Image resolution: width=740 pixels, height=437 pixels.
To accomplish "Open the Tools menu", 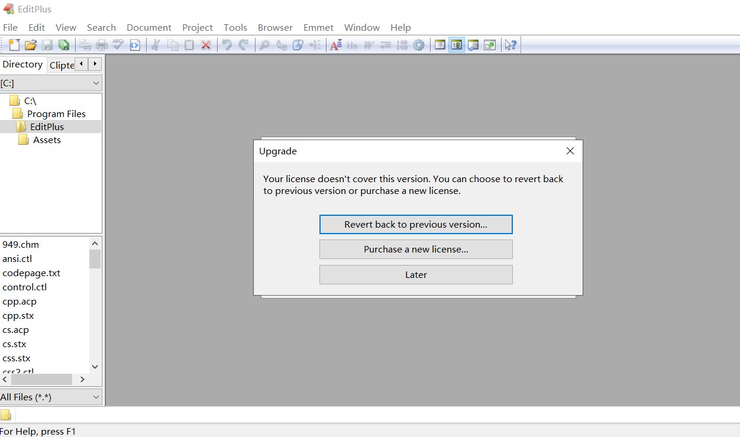I will pos(235,27).
